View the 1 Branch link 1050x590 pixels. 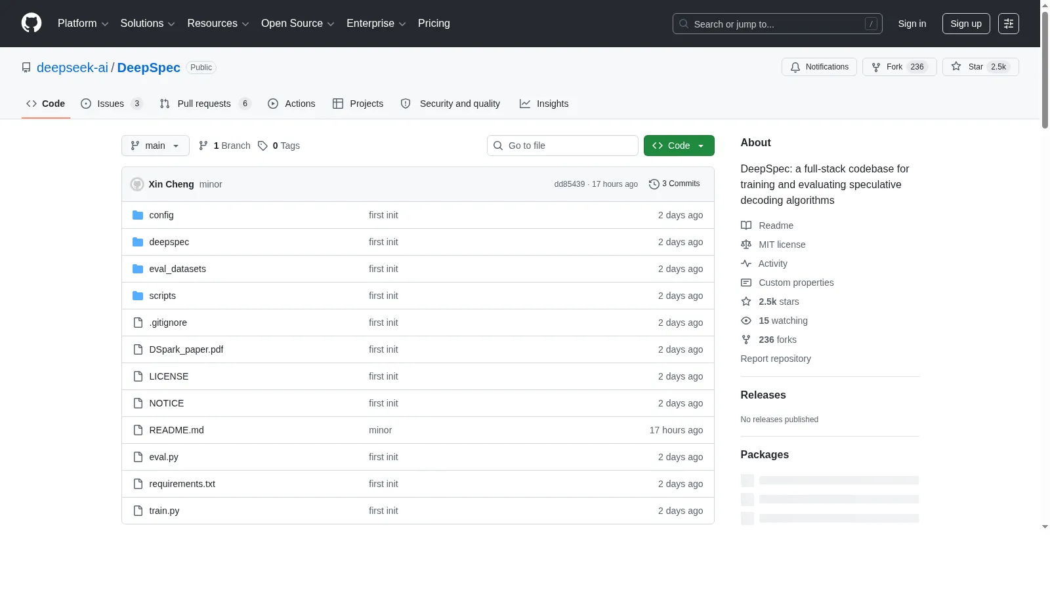click(224, 146)
